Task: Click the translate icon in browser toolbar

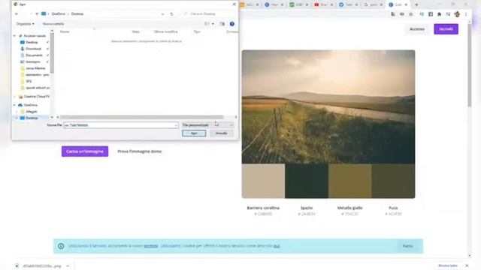Action: [393, 14]
